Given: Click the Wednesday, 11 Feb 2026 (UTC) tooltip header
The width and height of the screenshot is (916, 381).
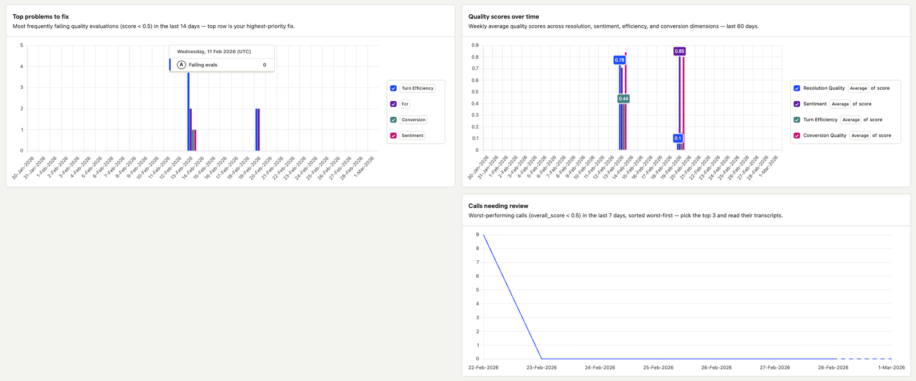Looking at the screenshot, I should (214, 51).
